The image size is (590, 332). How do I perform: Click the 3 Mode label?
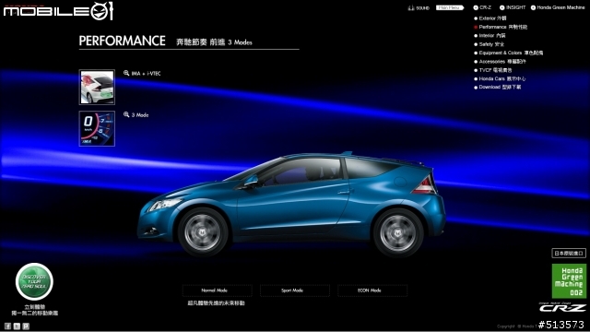140,114
